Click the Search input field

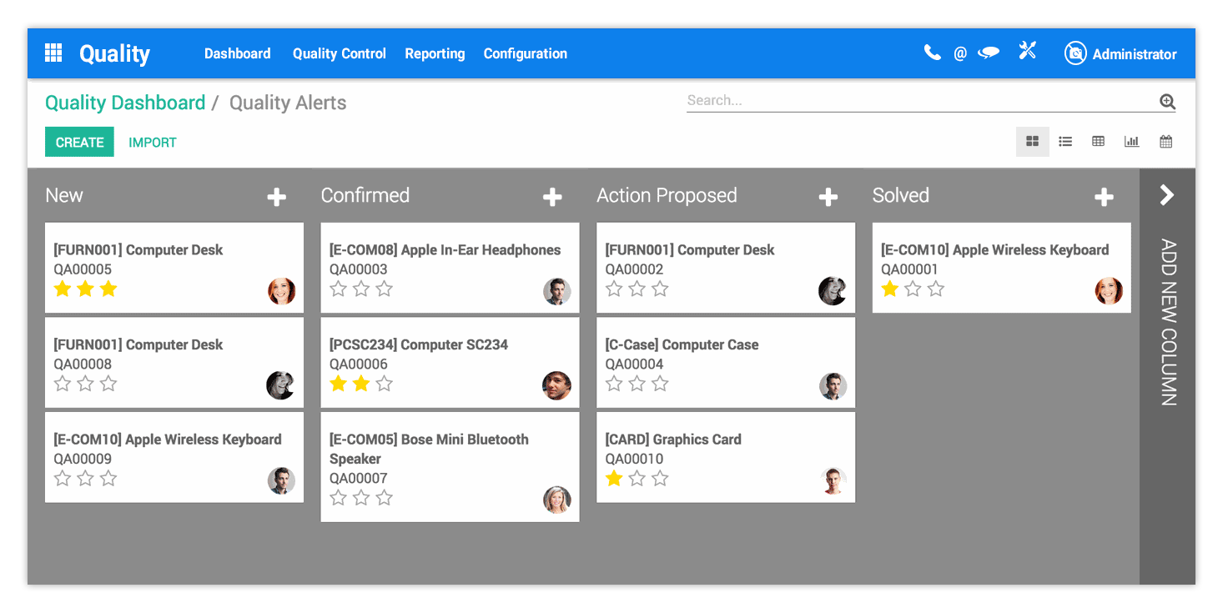pyautogui.click(x=918, y=101)
